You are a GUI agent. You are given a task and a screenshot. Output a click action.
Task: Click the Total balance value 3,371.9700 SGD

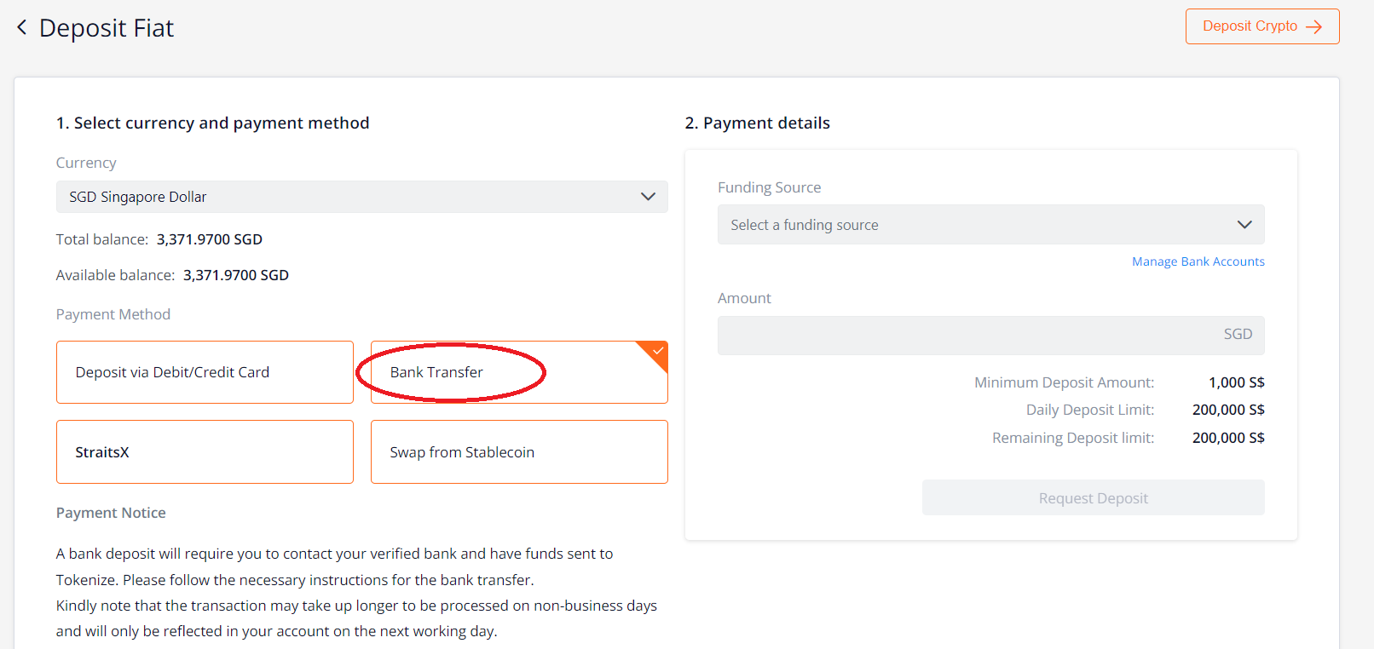210,239
